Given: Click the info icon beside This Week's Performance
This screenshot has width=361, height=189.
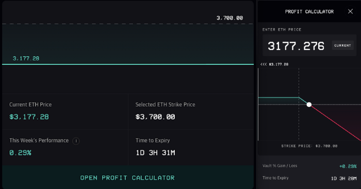Looking at the screenshot, I should pyautogui.click(x=76, y=141).
